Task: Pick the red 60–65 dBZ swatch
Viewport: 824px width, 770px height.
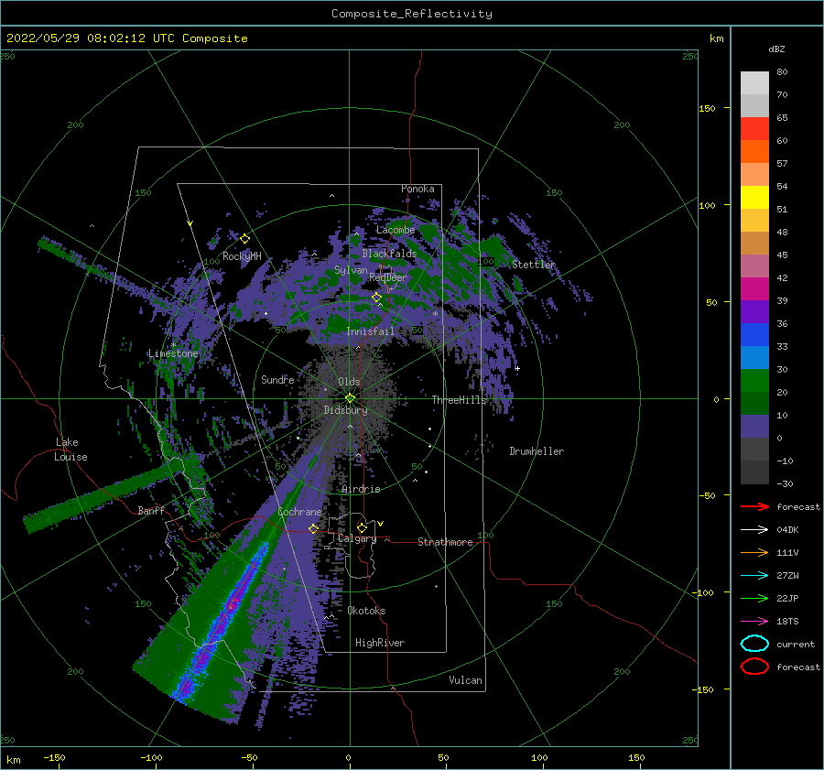Action: coord(754,129)
